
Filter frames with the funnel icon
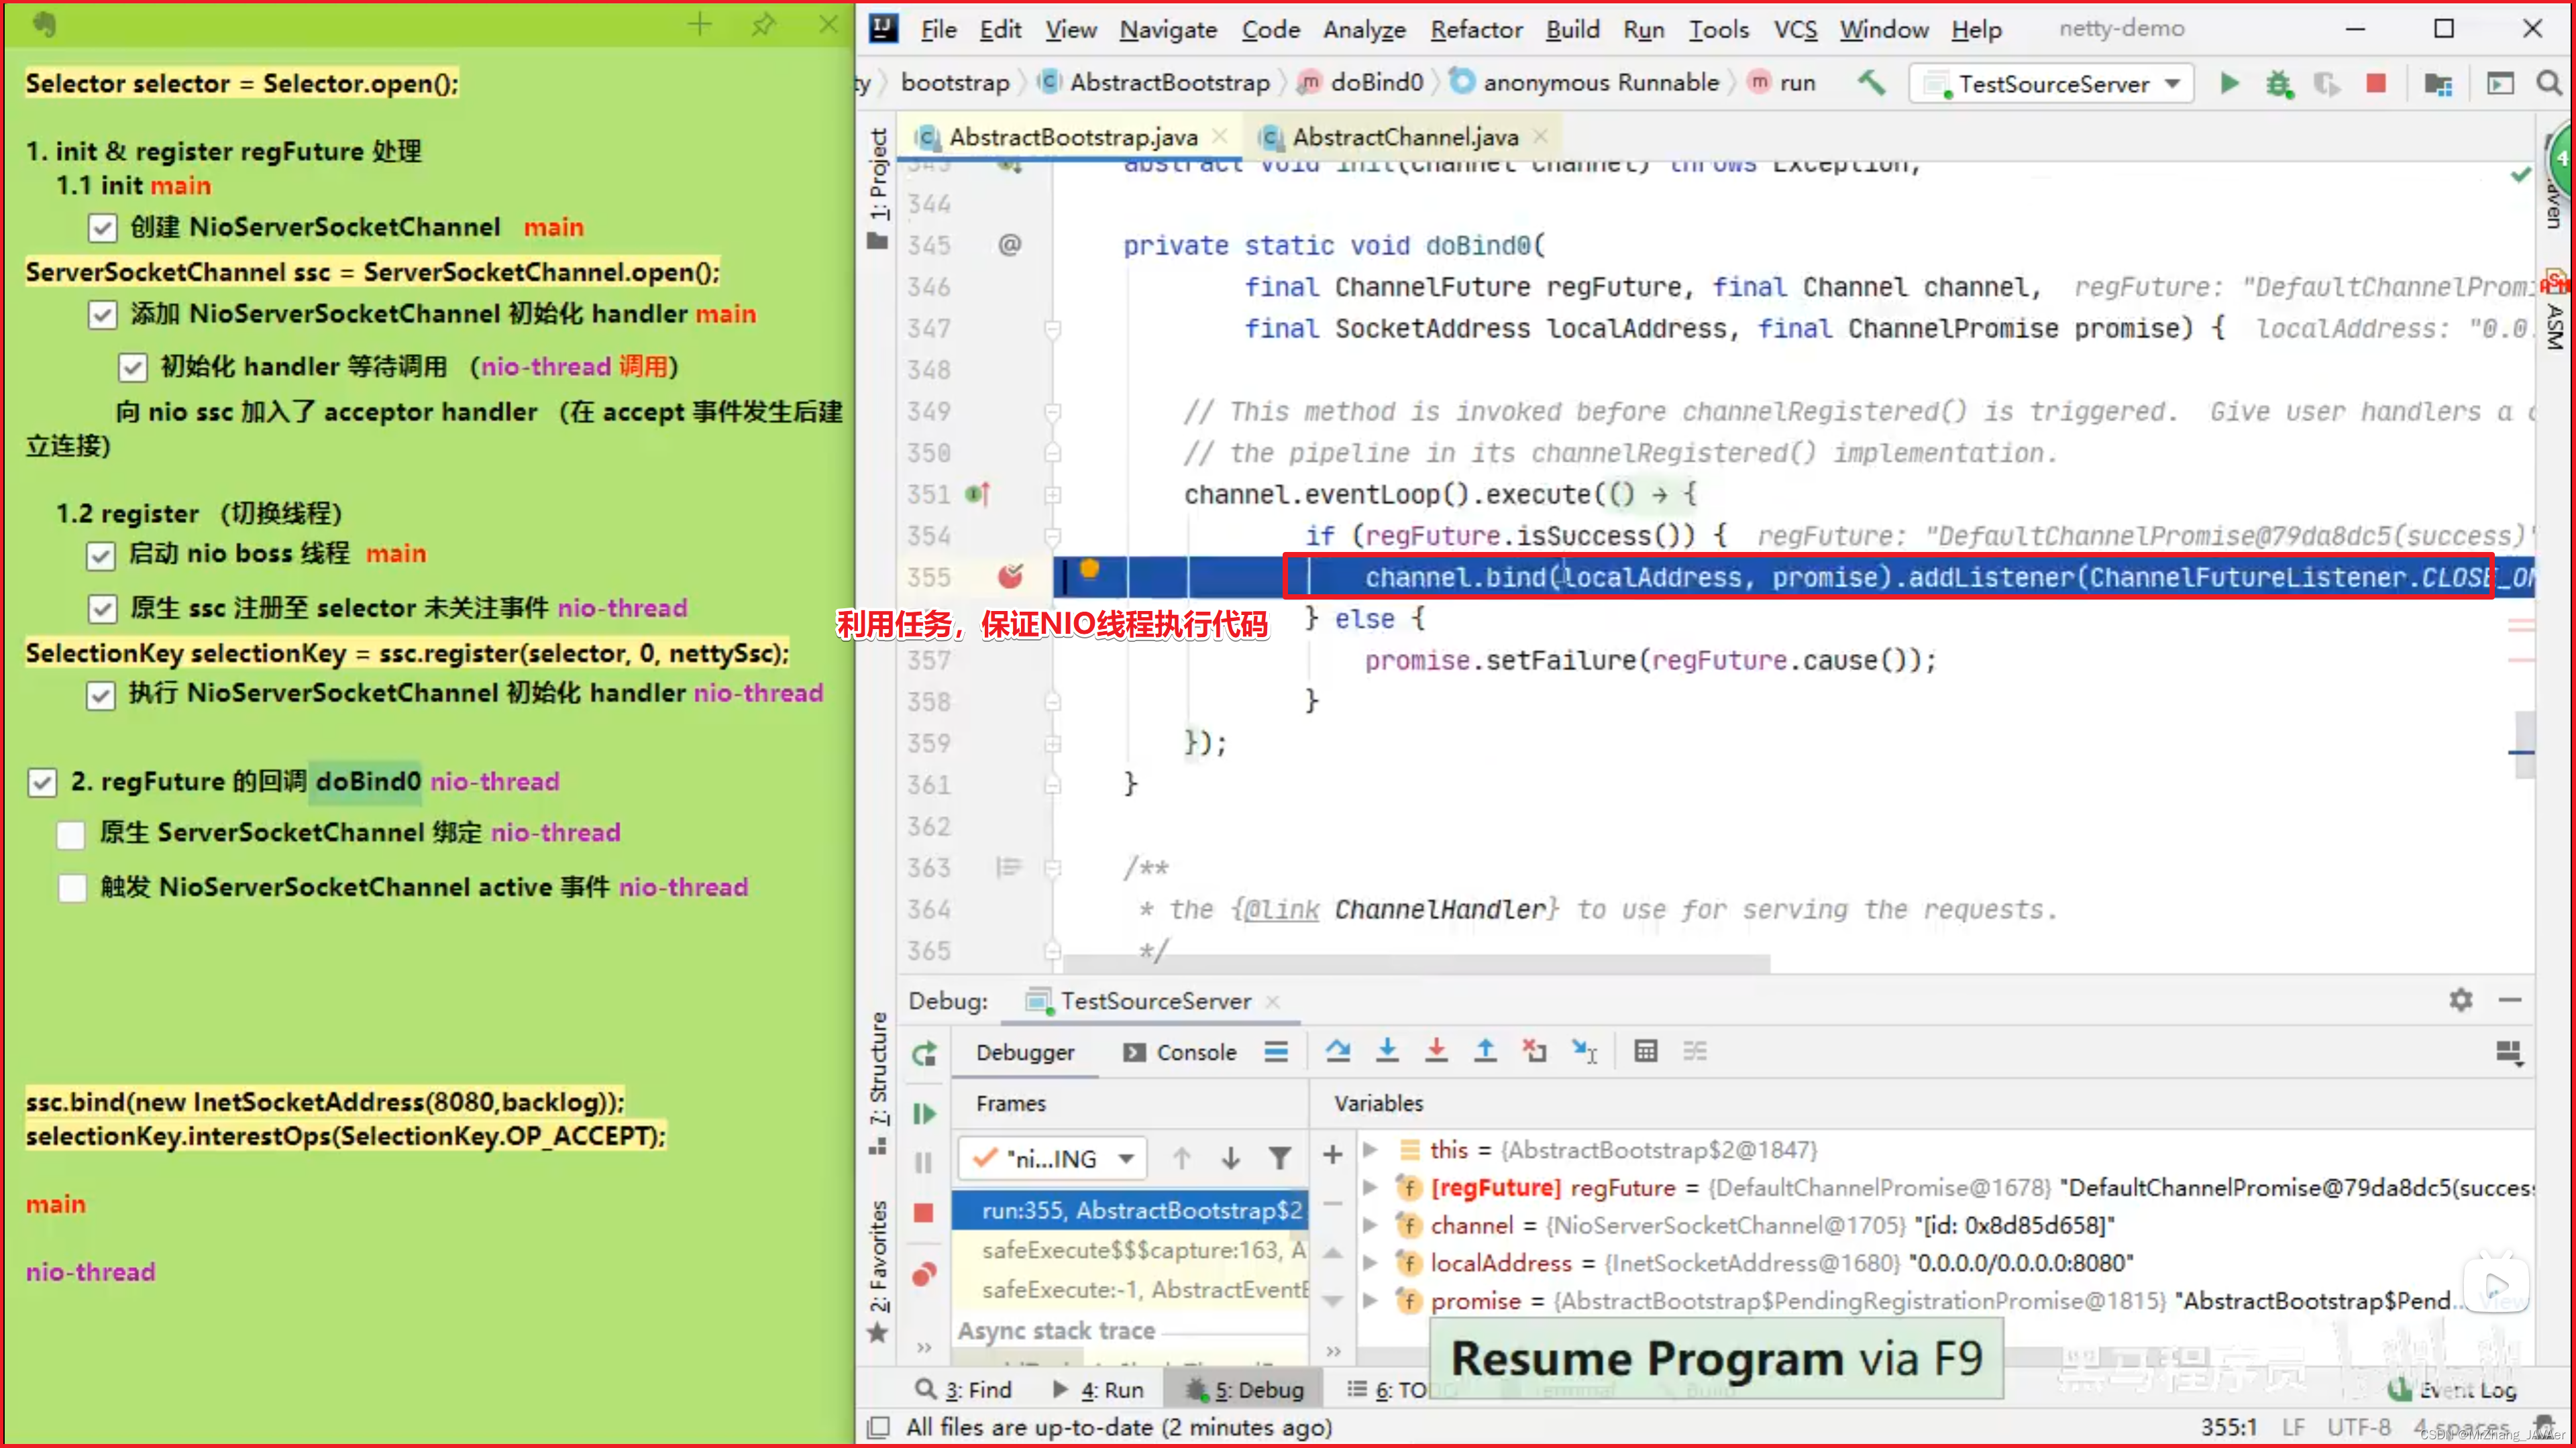point(1280,1158)
